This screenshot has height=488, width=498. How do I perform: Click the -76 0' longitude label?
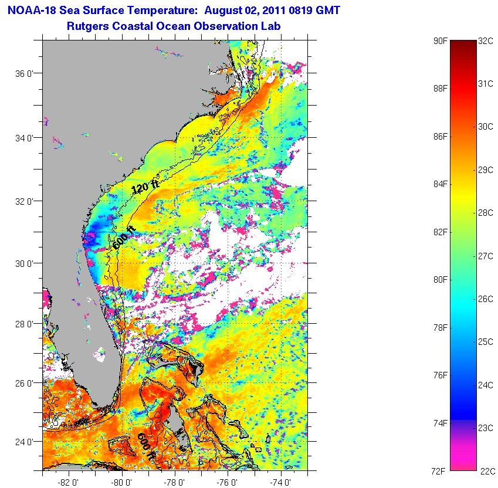227,483
